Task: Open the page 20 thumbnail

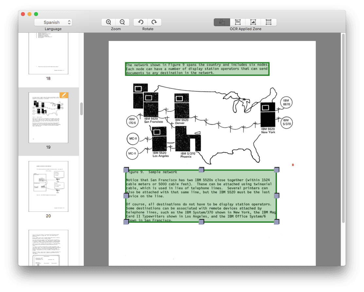Action: click(48, 186)
